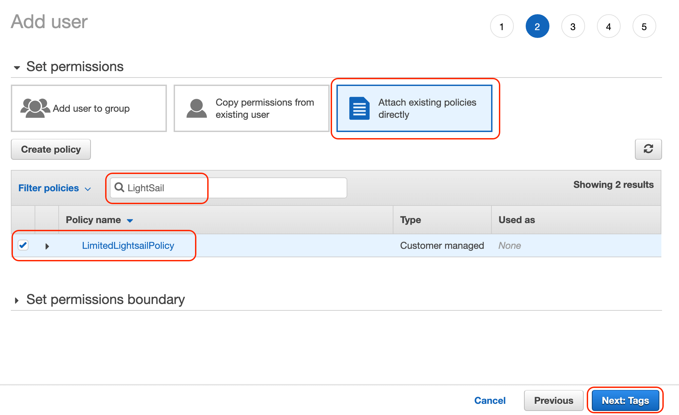679x415 pixels.
Task: Expand the LimitedLightsailPolicy row details
Action: [x=47, y=246]
